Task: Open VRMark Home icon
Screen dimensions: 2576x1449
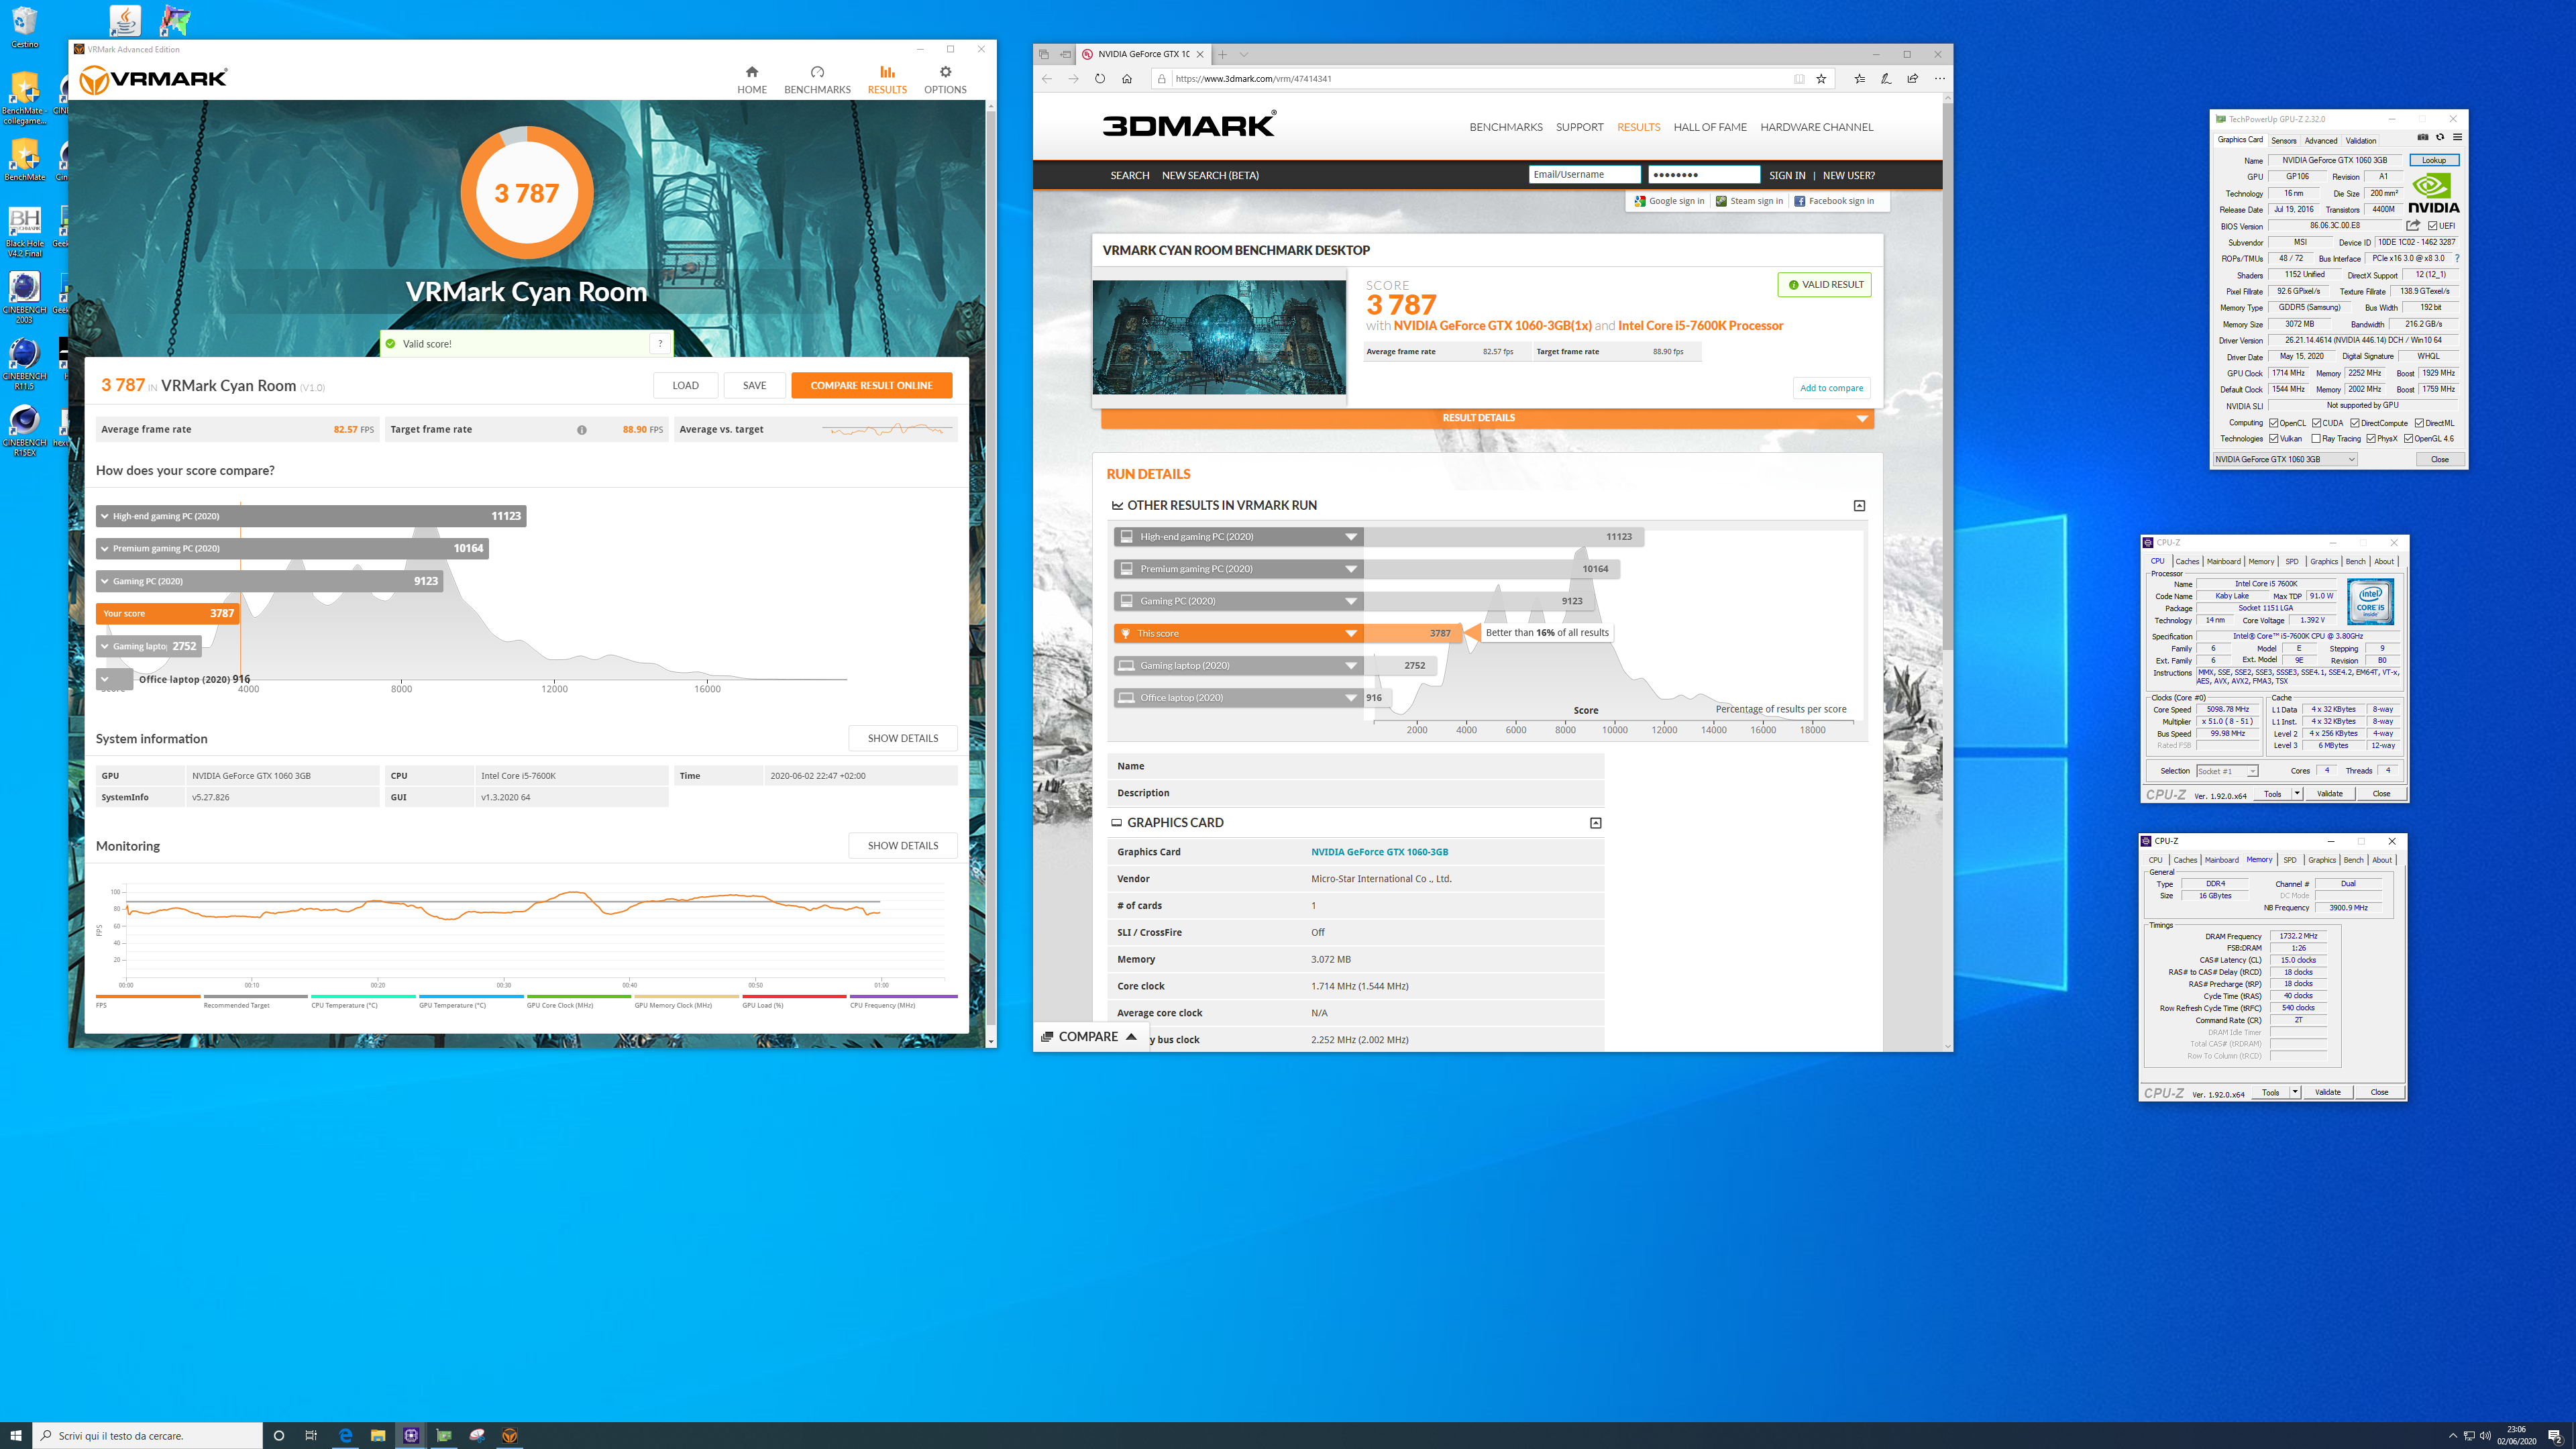Action: [752, 72]
